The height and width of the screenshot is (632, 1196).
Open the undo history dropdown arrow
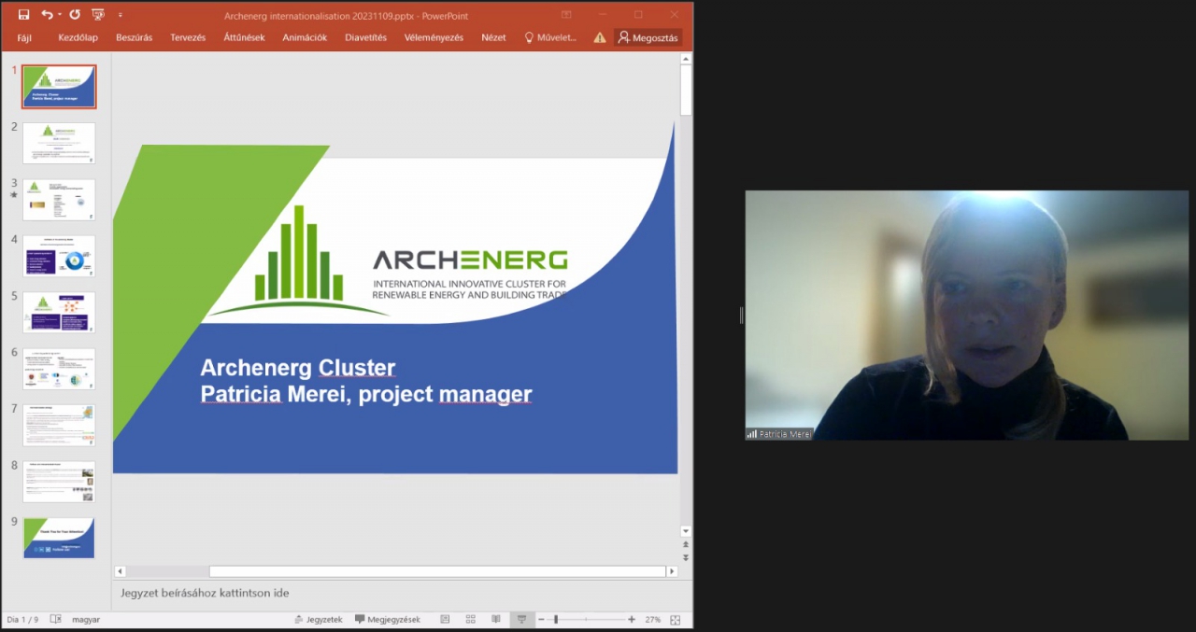(59, 15)
